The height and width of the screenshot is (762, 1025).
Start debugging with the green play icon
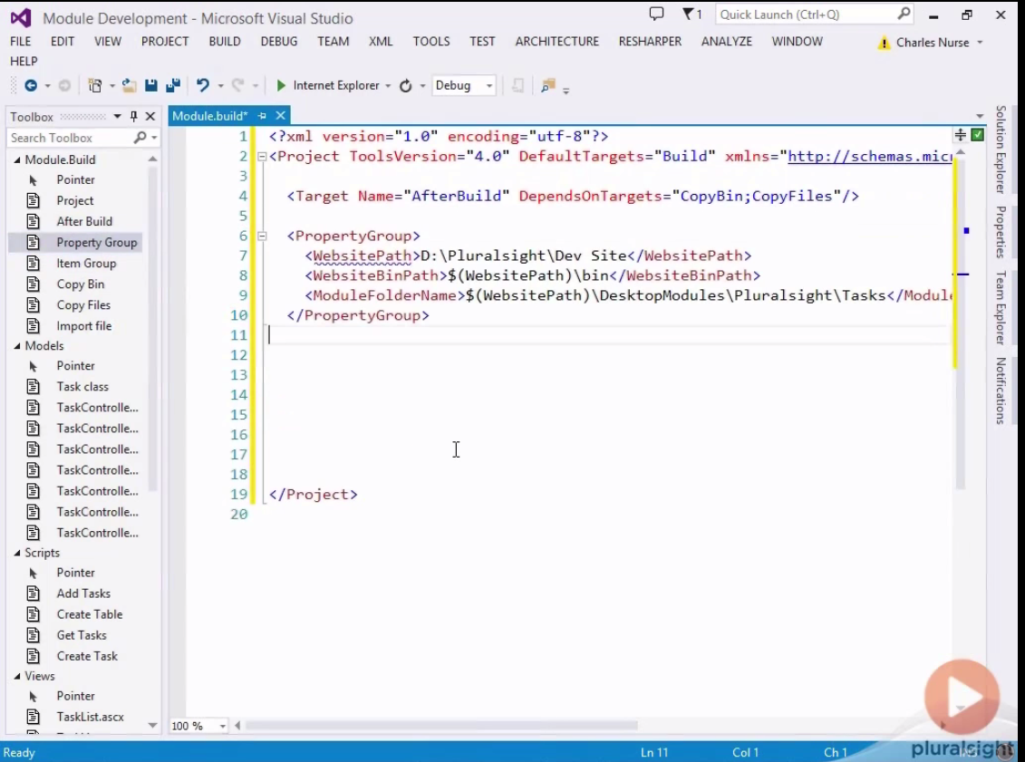tap(281, 85)
